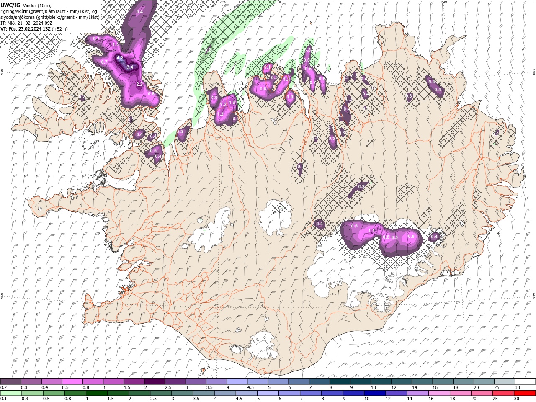Click the '3.4' snowfall value on map

coord(130,67)
